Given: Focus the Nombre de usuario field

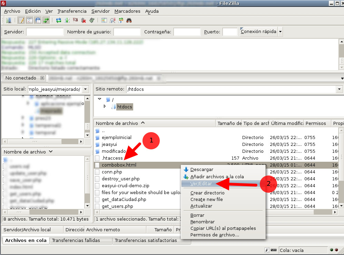Looking at the screenshot, I should (x=127, y=32).
